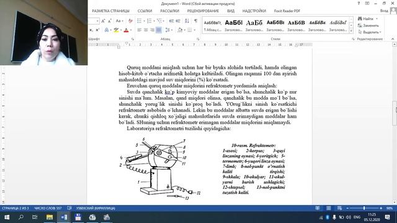
Task: Apply yellow text highlight color
Action: [x=116, y=30]
